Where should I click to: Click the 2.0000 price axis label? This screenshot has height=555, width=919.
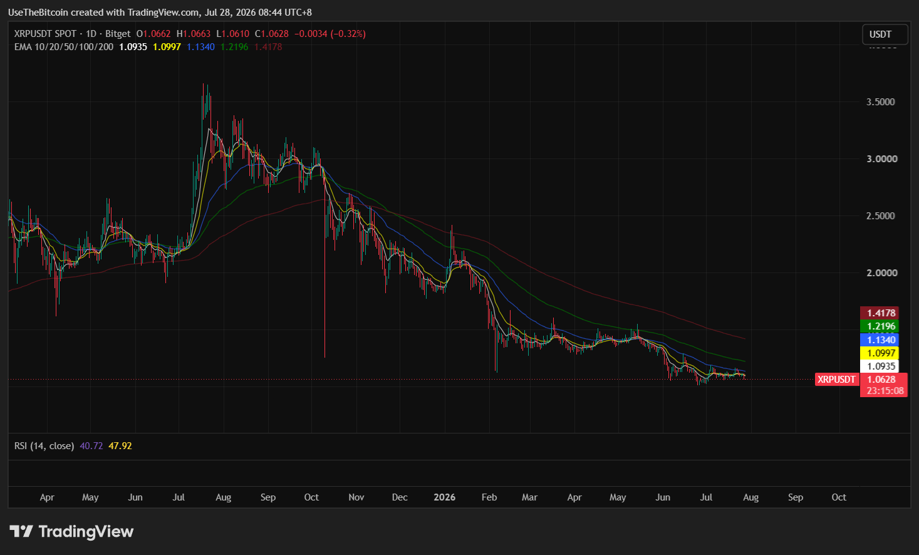(x=880, y=273)
